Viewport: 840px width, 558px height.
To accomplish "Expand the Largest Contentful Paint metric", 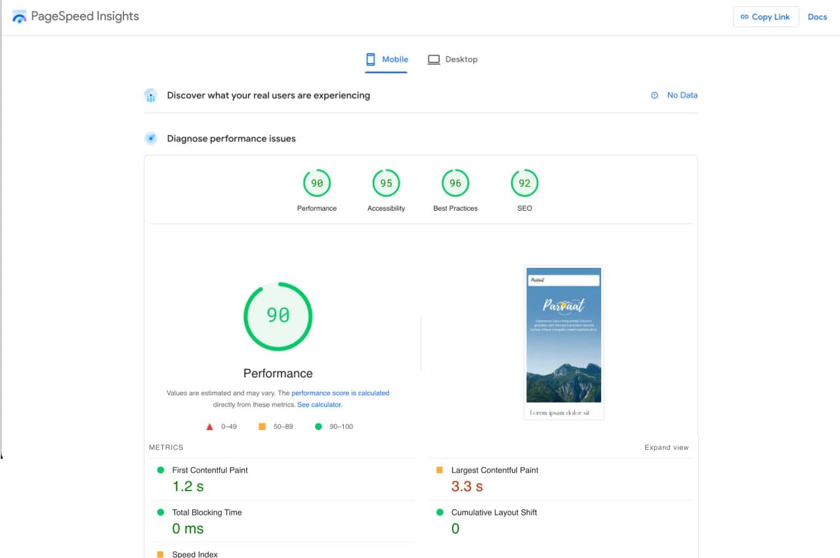I will pos(494,470).
